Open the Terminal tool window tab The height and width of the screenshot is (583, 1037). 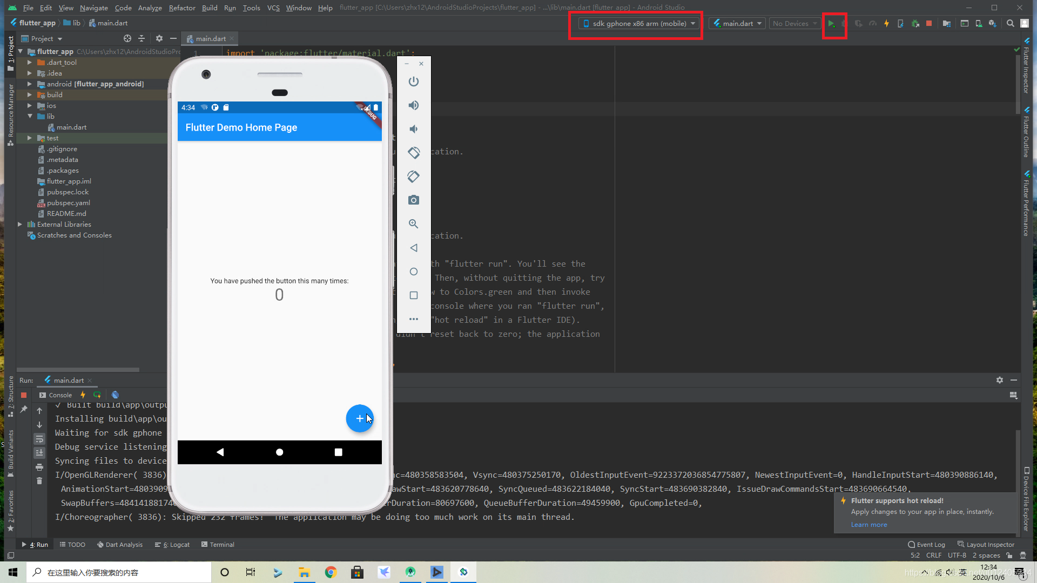[x=218, y=545]
